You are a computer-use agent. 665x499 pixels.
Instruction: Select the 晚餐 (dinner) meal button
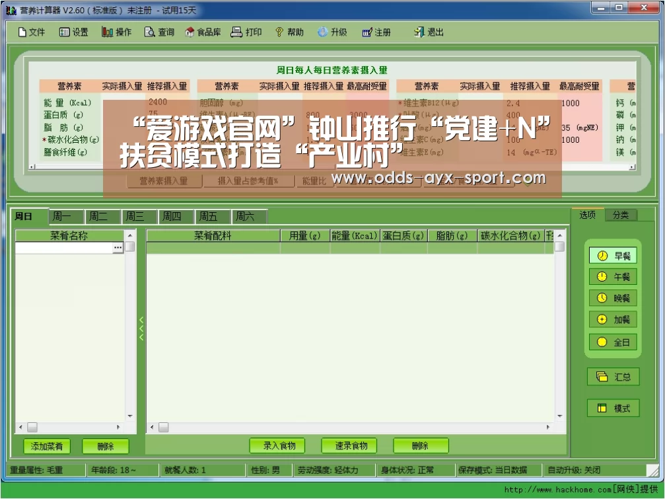click(613, 298)
